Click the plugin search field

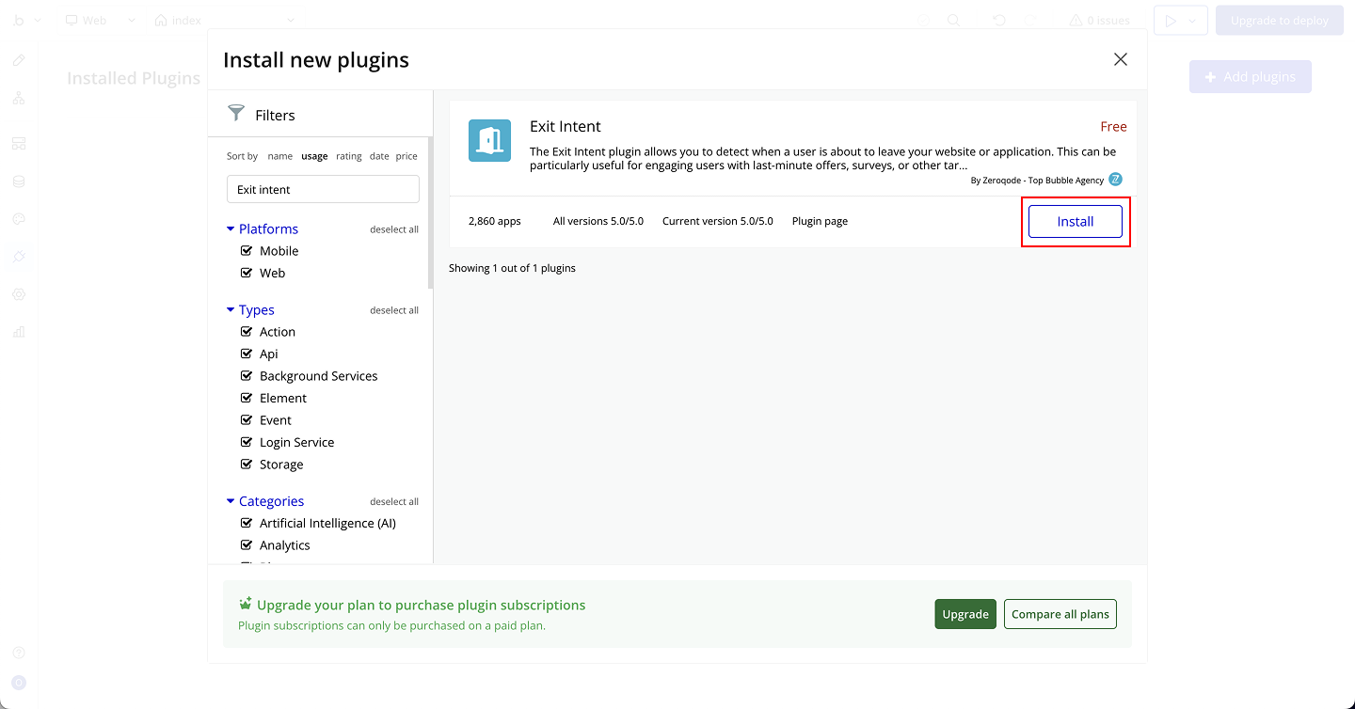(323, 190)
